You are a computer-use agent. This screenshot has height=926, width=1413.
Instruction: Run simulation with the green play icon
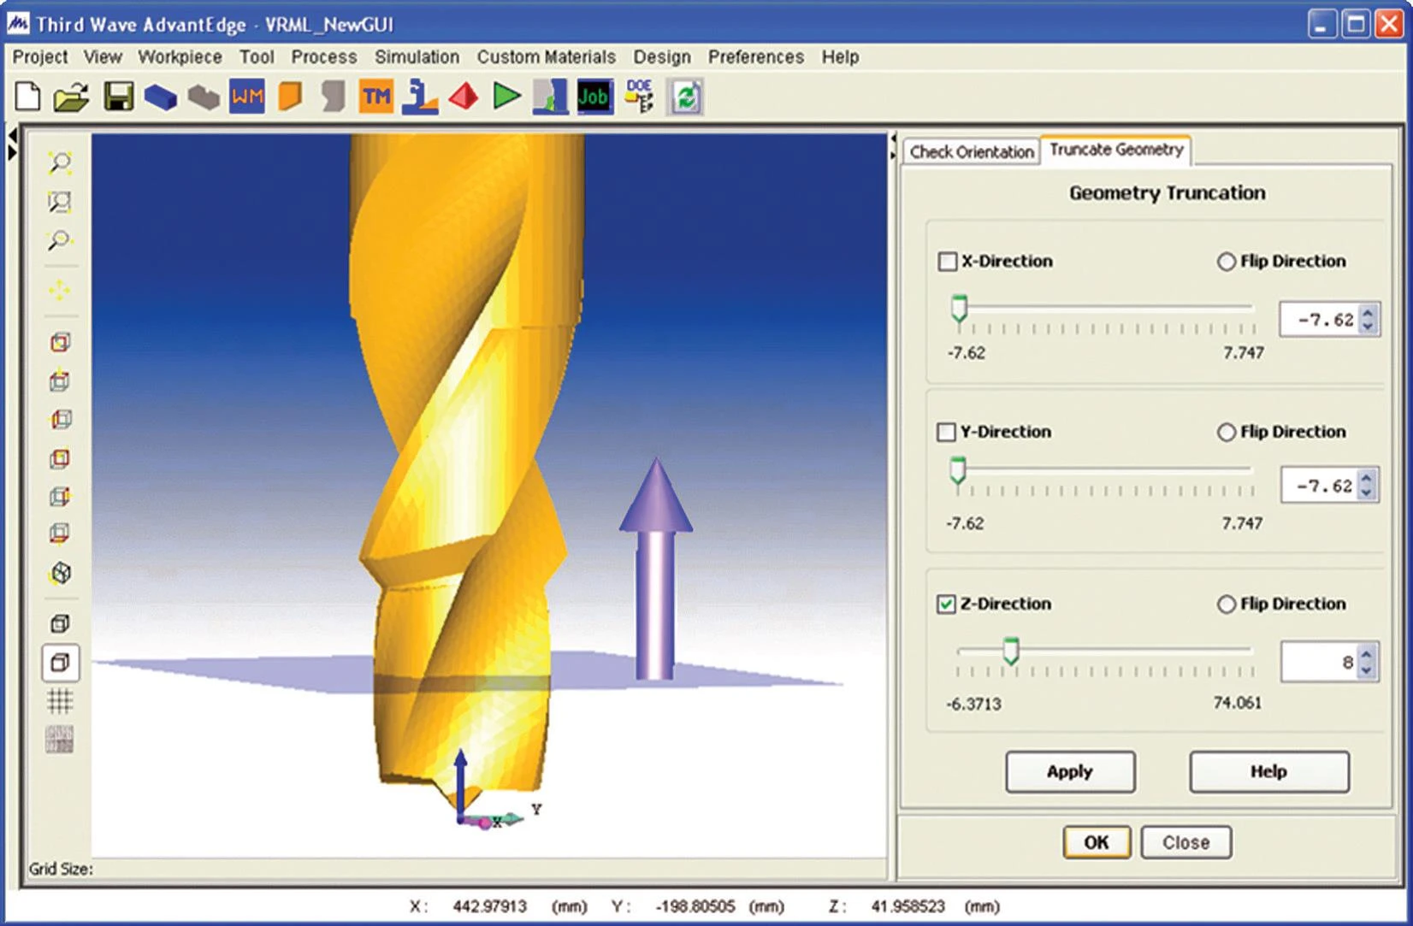coord(506,97)
